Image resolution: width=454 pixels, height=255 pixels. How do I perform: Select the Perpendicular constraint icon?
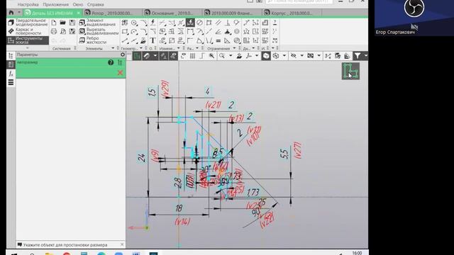tap(228, 23)
